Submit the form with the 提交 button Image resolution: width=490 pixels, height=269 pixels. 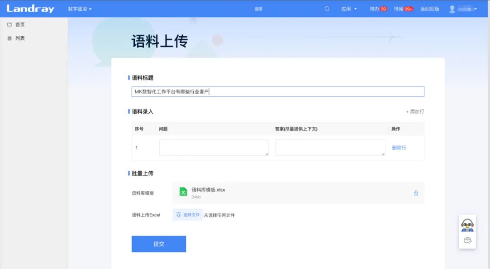[158, 244]
